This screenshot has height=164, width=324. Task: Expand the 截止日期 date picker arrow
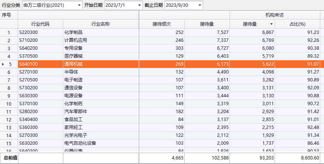199,5
